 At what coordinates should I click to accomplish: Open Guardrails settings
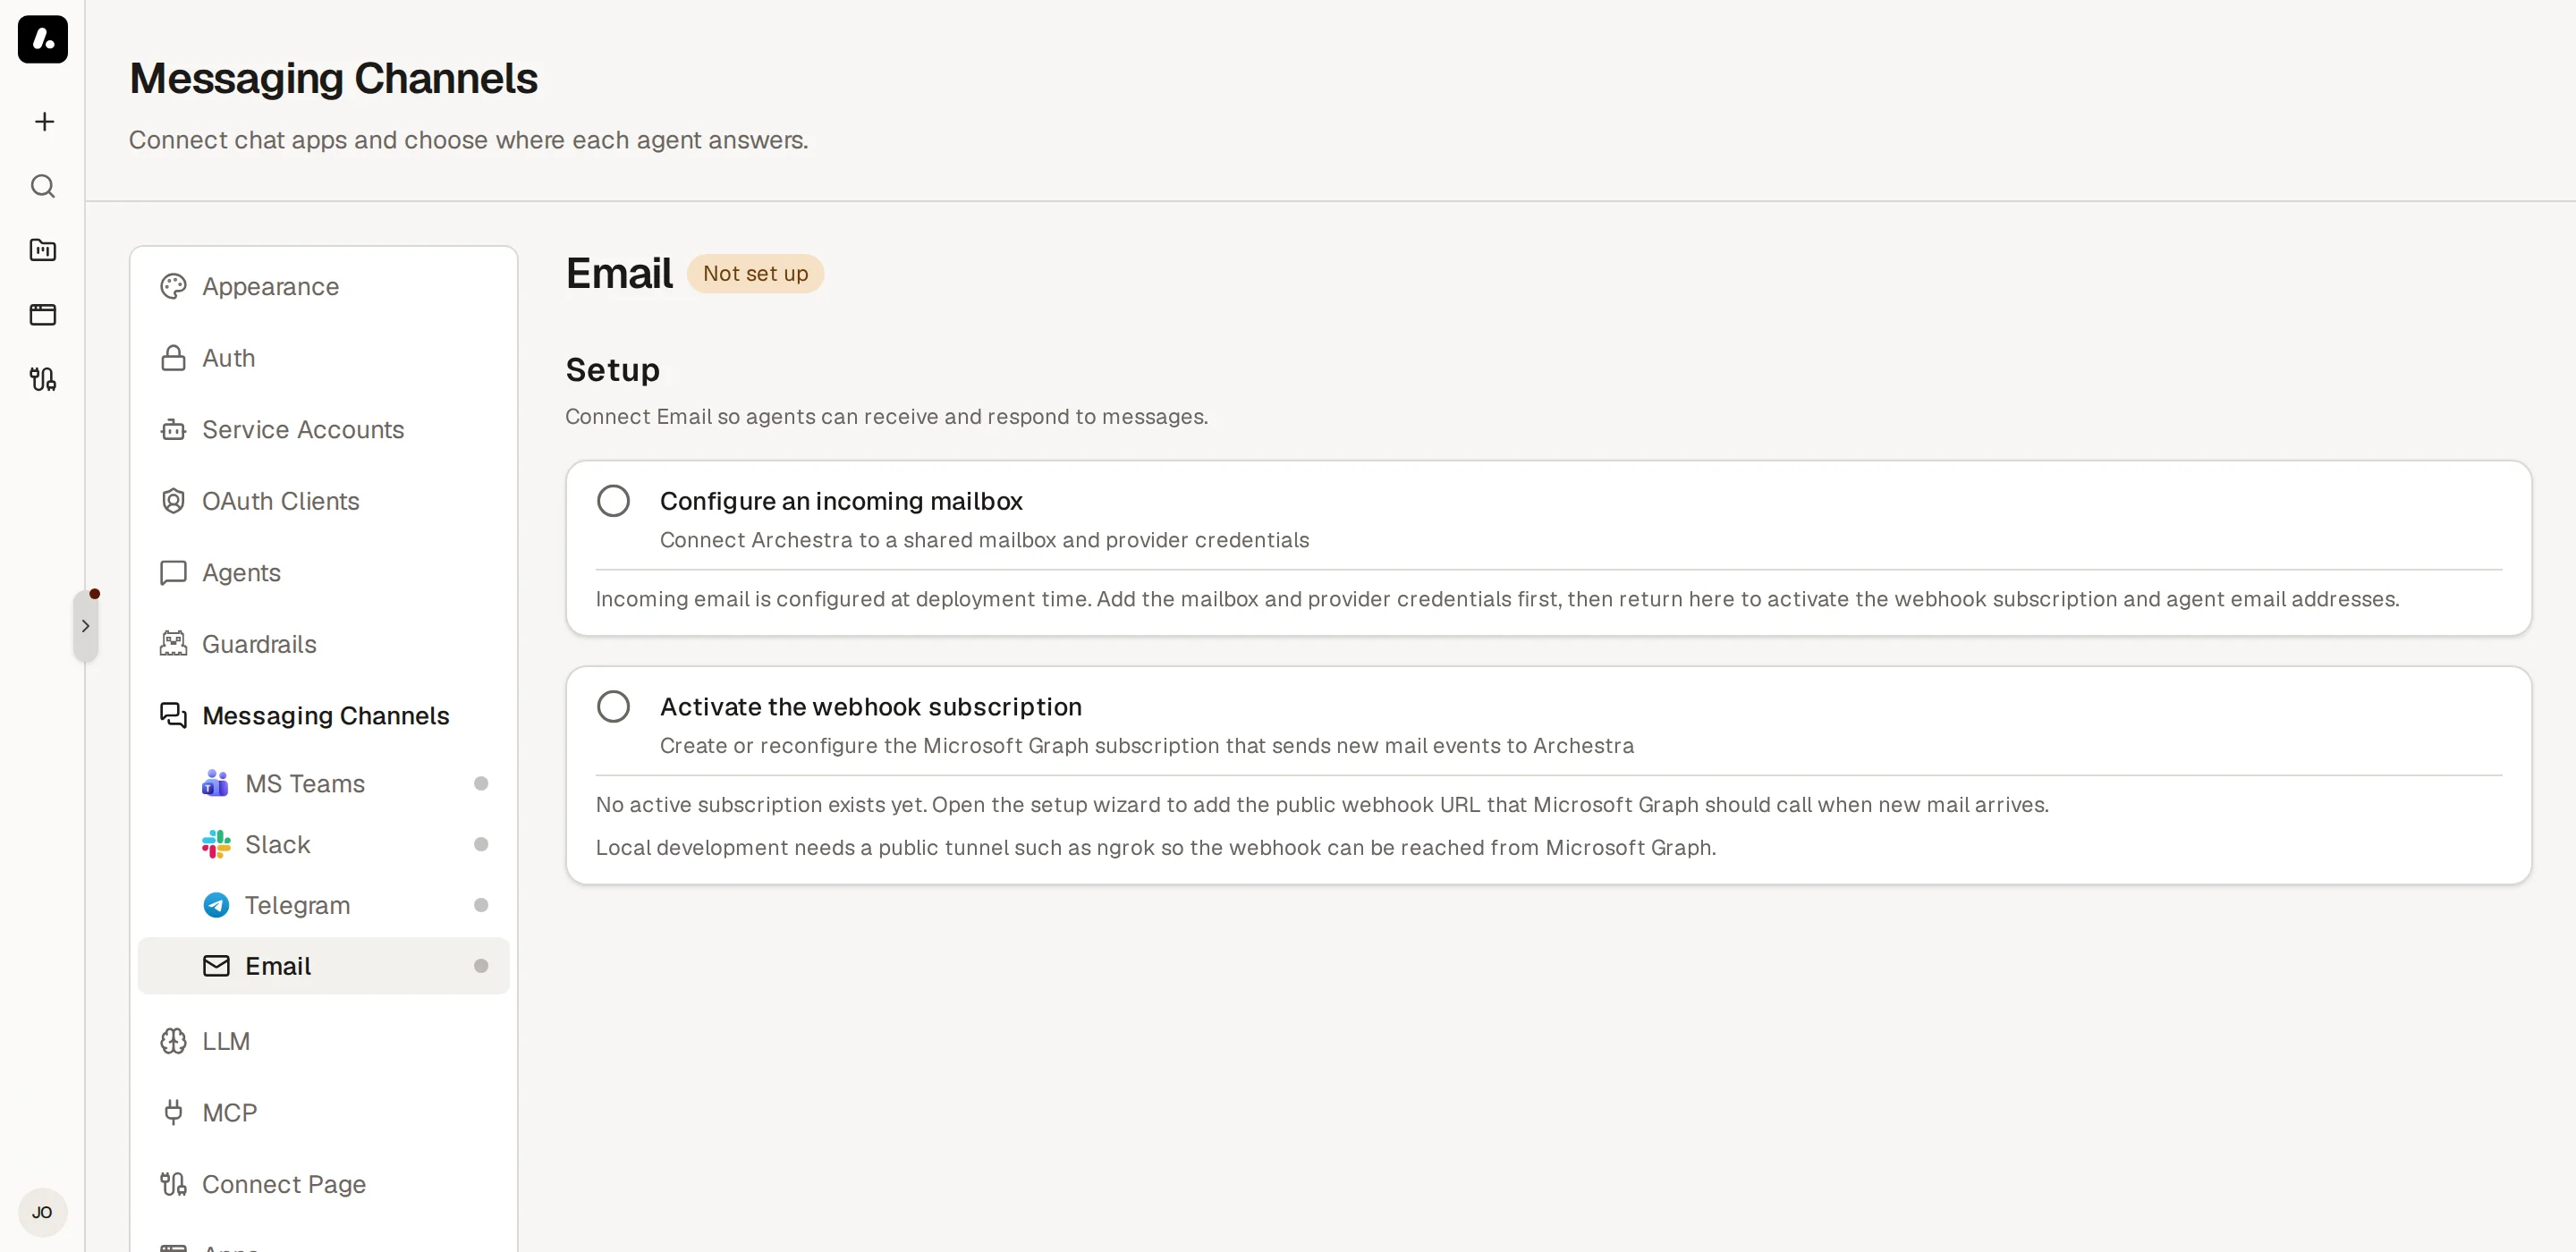tap(324, 644)
